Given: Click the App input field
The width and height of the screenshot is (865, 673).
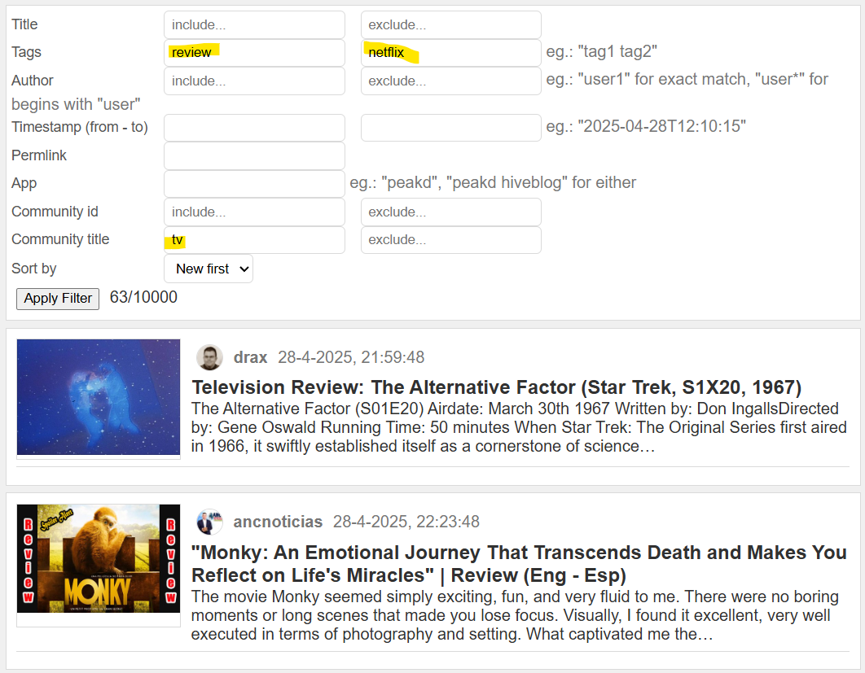Looking at the screenshot, I should (254, 184).
